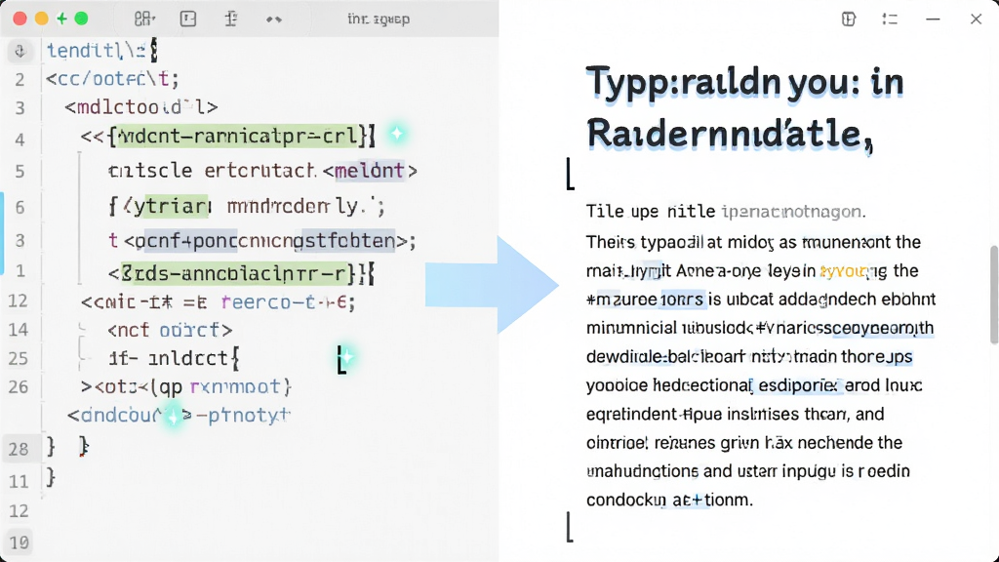Click line number 25 in the gutter
The height and width of the screenshot is (562, 999).
19,358
